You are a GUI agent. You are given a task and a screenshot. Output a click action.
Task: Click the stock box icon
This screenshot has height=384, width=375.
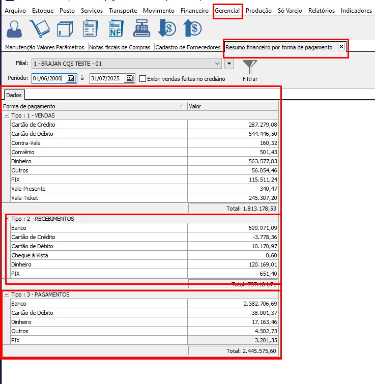(65, 29)
